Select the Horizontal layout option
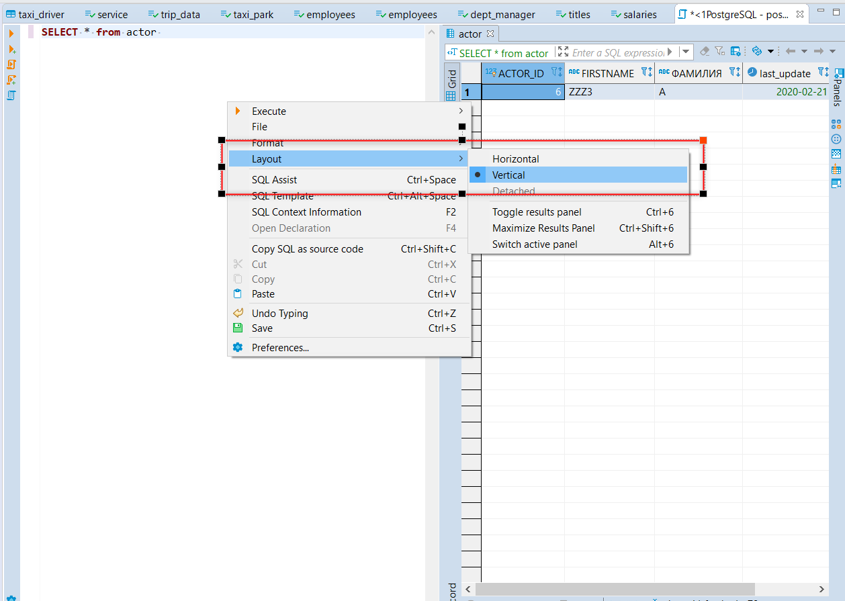The width and height of the screenshot is (845, 601). click(516, 158)
